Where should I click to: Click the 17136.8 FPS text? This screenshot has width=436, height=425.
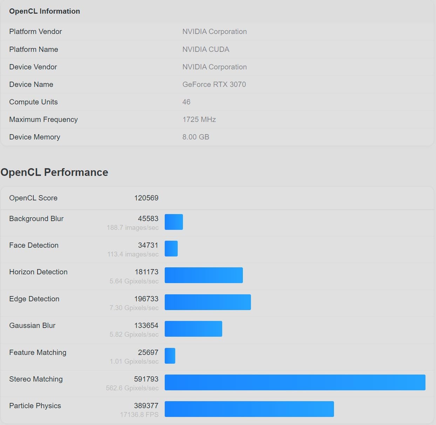point(139,414)
